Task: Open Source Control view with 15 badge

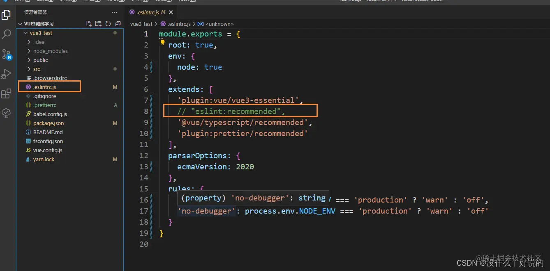Action: coord(6,54)
